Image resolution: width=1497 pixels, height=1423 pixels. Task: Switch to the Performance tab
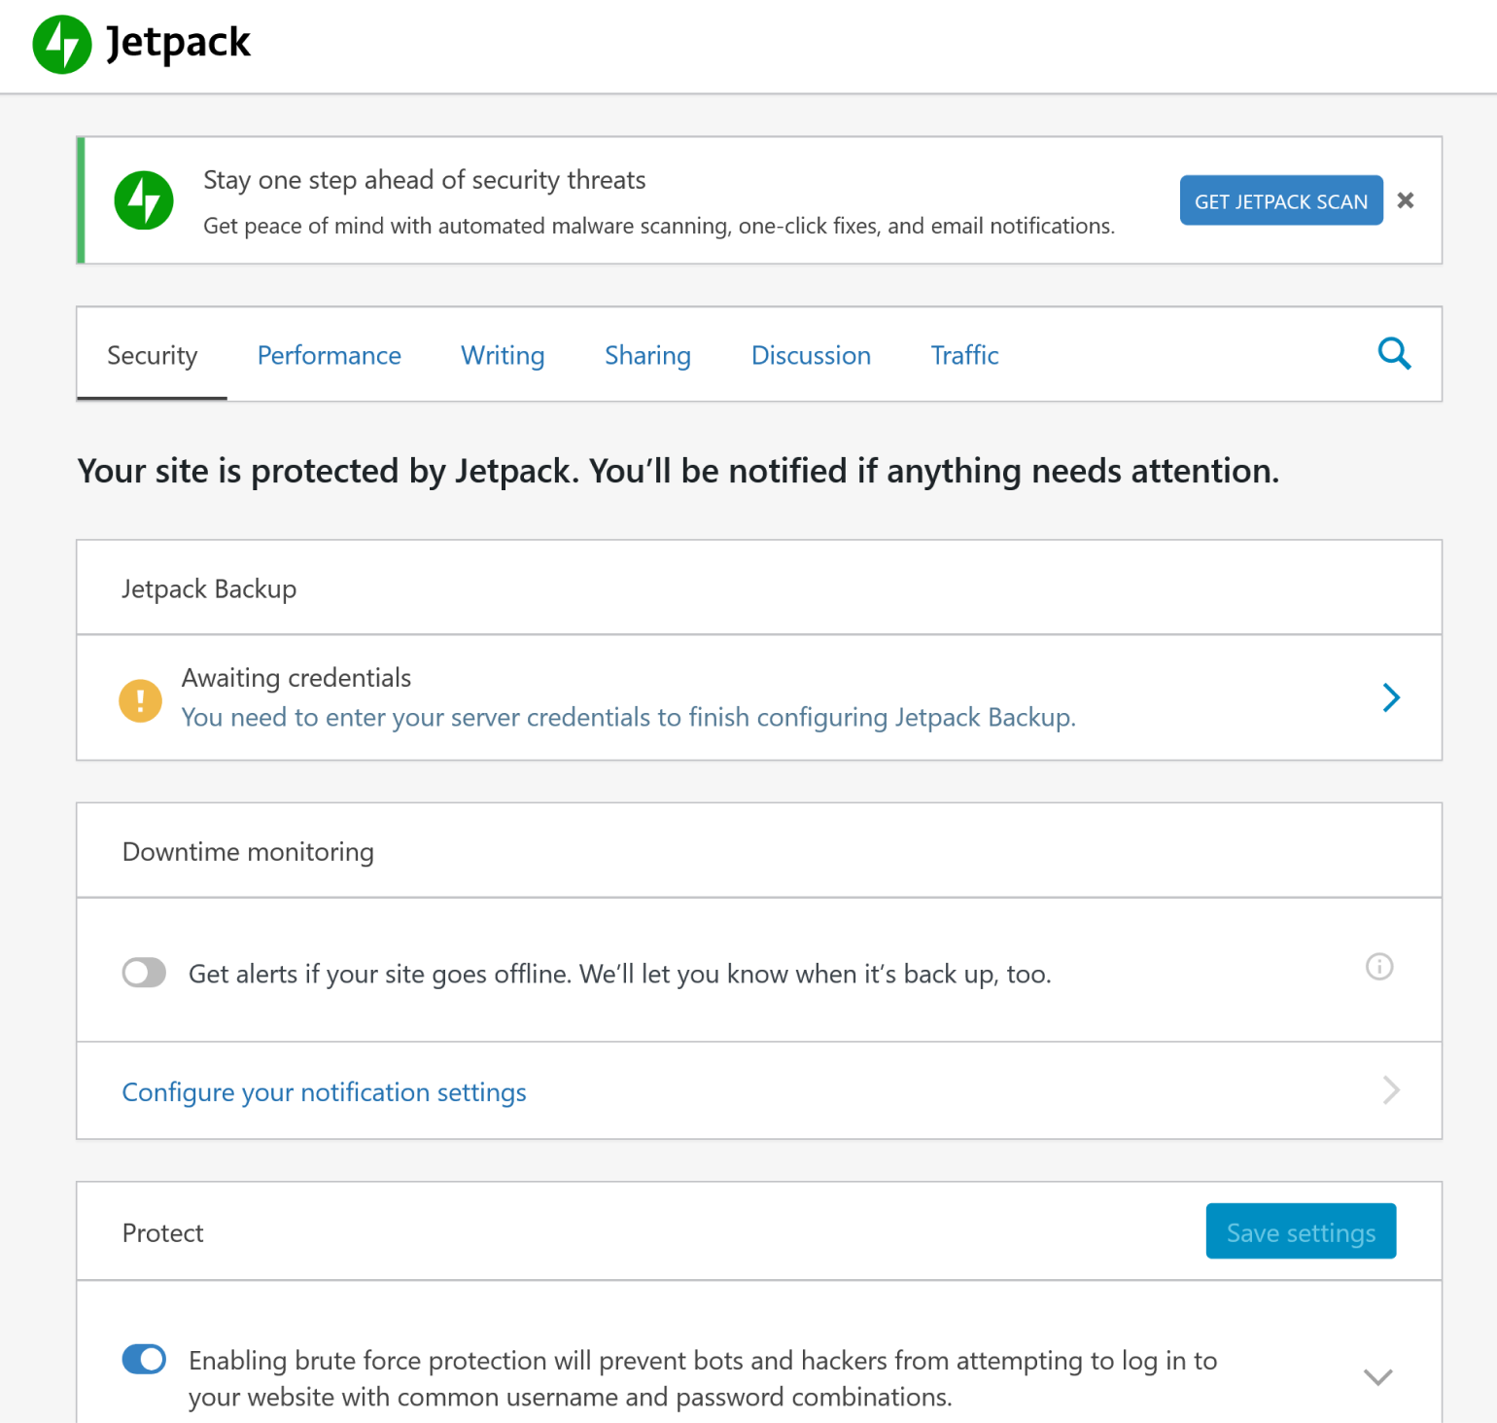pyautogui.click(x=329, y=356)
